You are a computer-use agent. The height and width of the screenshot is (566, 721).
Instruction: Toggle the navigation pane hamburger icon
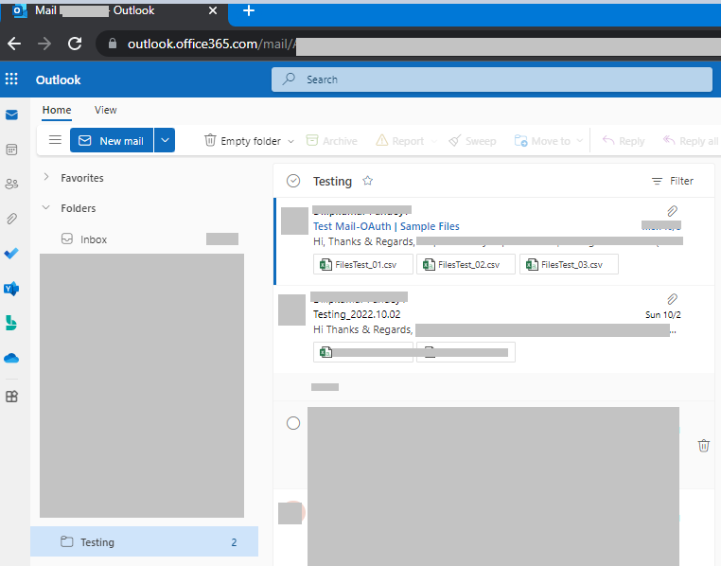tap(55, 140)
